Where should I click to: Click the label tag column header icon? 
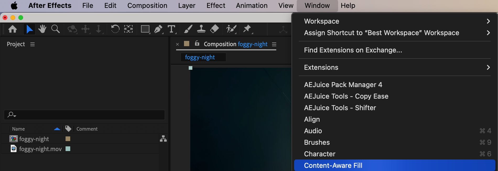click(68, 129)
